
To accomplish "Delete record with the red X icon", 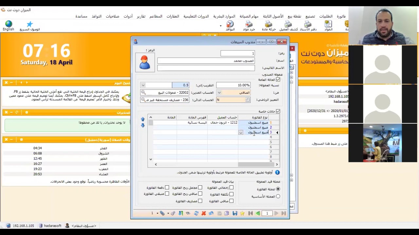I will [x=204, y=213].
